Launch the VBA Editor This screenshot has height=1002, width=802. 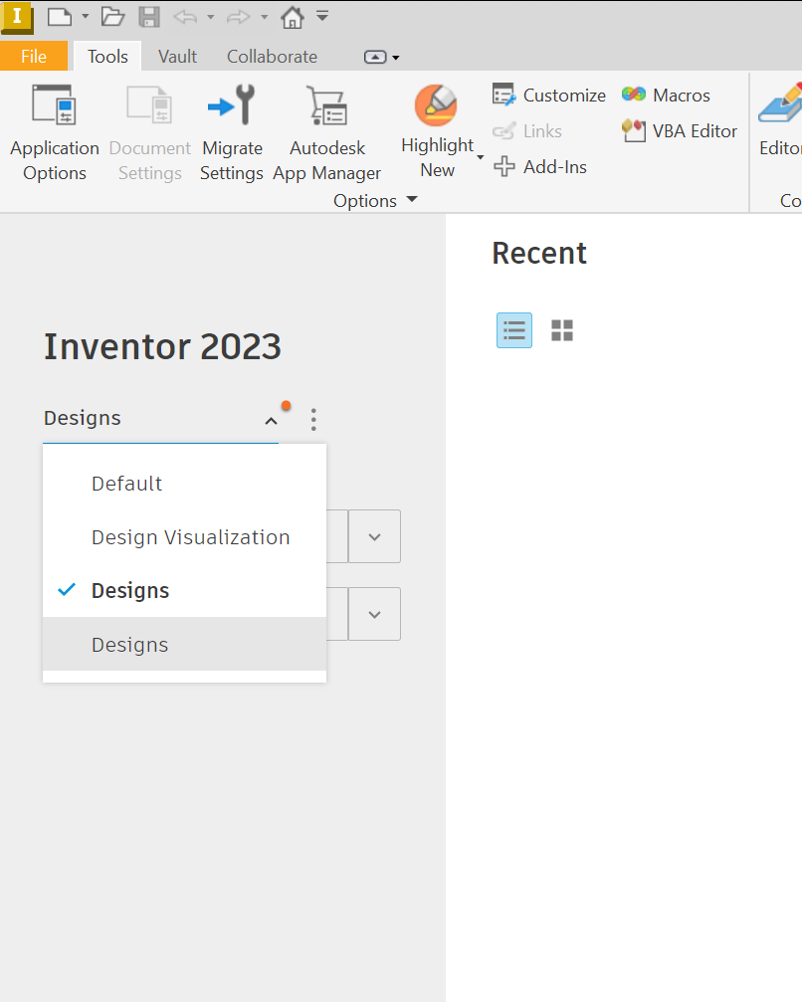coord(680,131)
